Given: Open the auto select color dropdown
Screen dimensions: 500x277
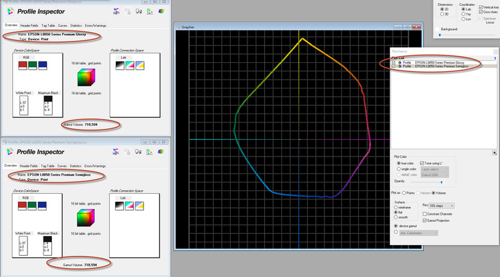Looking at the screenshot, I should [435, 169].
